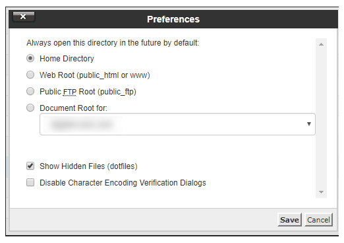Click the vertical scrollbar track

point(321,118)
